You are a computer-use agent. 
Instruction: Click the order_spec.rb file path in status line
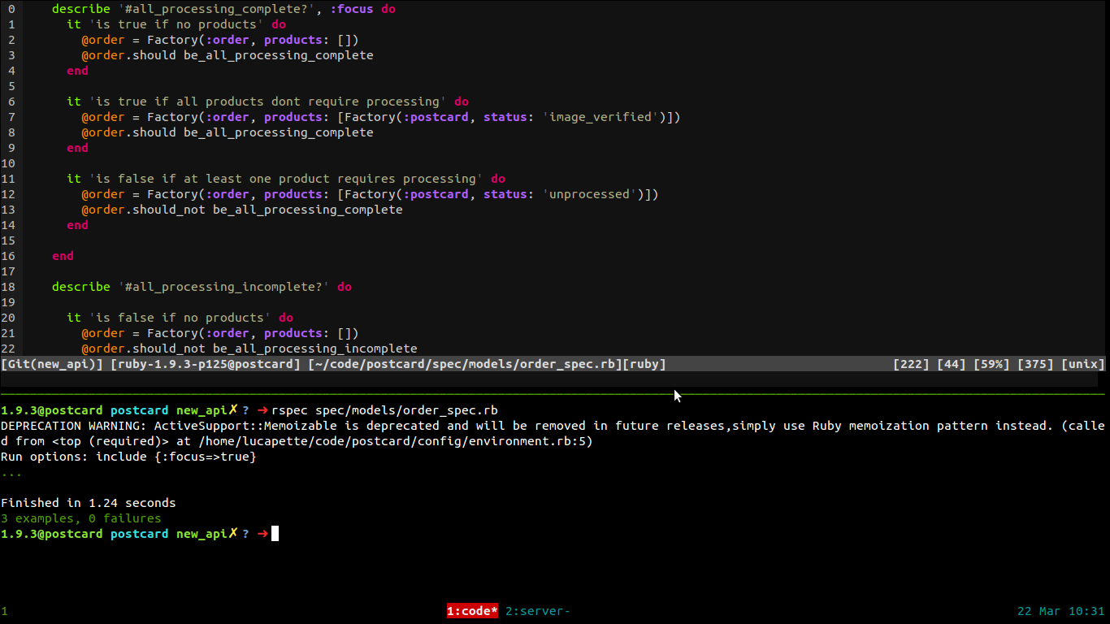pos(465,364)
